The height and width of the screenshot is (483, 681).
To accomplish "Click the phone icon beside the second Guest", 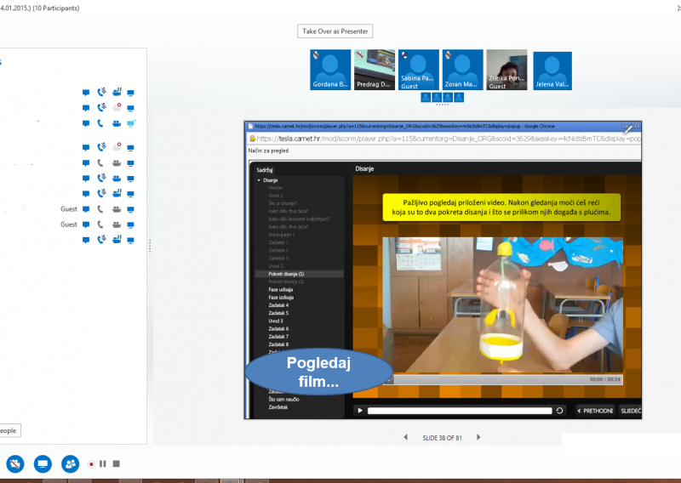I will [101, 224].
